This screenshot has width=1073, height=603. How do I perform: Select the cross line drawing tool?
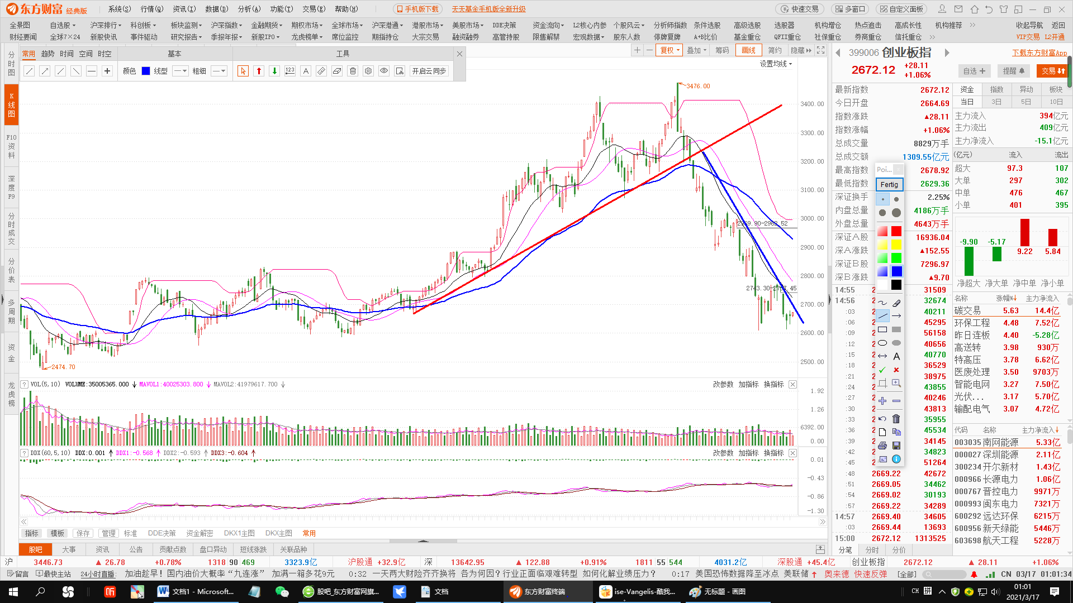[107, 71]
